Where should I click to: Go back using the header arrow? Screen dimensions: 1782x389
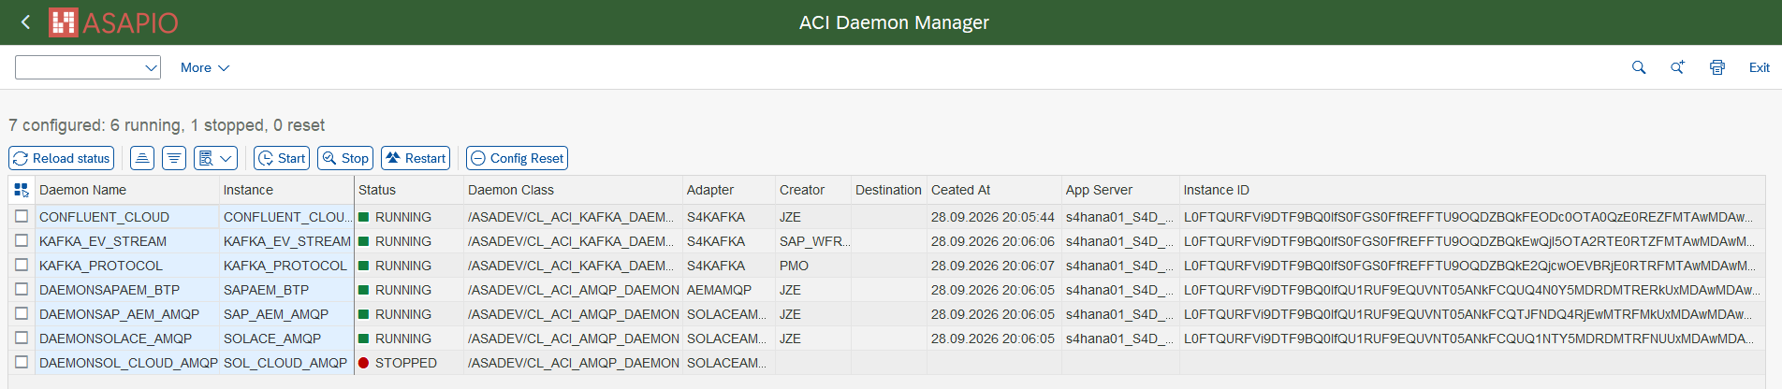click(26, 22)
